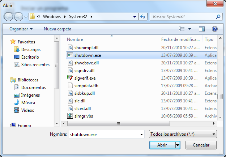Sort by the Nombre column header
The width and height of the screenshot is (226, 157).
pyautogui.click(x=75, y=39)
